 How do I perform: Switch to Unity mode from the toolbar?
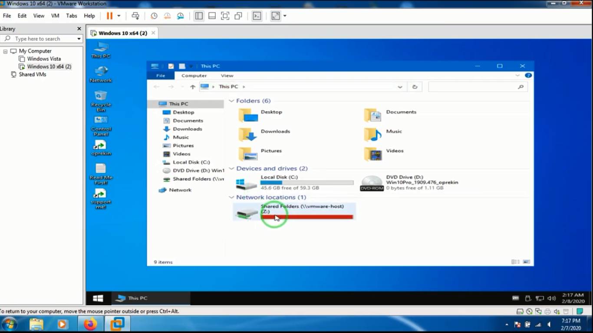(x=238, y=16)
